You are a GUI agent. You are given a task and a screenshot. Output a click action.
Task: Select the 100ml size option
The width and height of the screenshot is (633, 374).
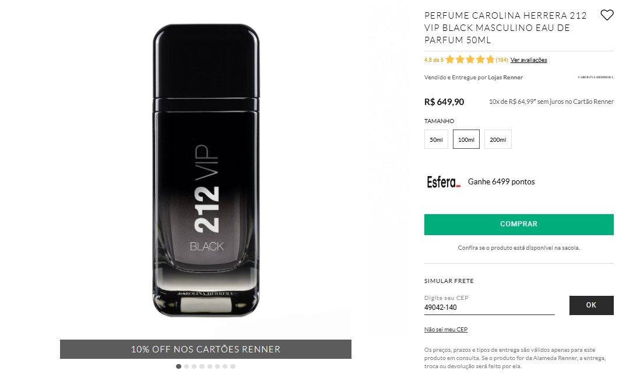(466, 139)
